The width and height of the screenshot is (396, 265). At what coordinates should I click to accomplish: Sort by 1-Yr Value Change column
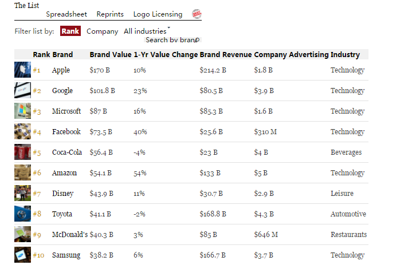point(166,55)
